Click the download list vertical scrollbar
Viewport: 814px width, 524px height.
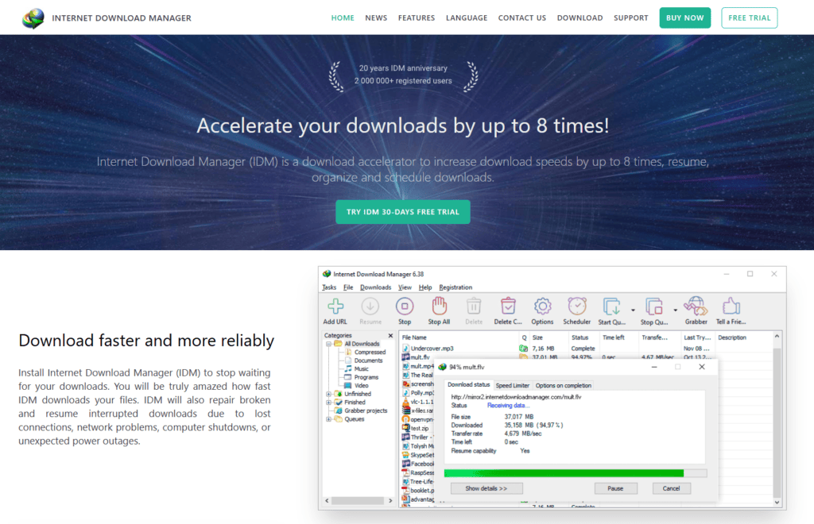pyautogui.click(x=777, y=420)
